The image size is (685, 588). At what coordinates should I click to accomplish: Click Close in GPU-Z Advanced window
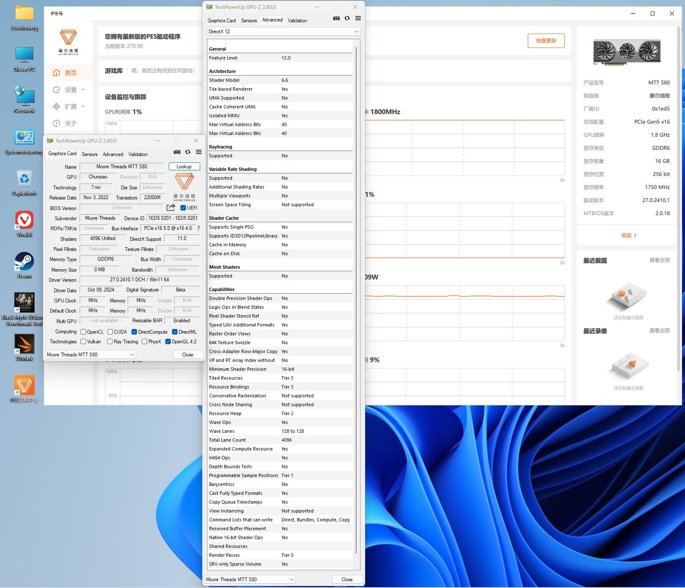347,580
